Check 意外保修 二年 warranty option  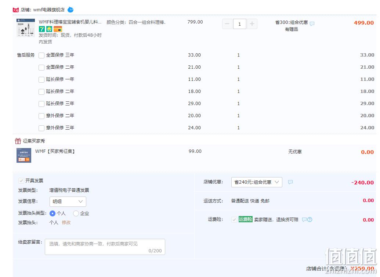[x=41, y=116]
